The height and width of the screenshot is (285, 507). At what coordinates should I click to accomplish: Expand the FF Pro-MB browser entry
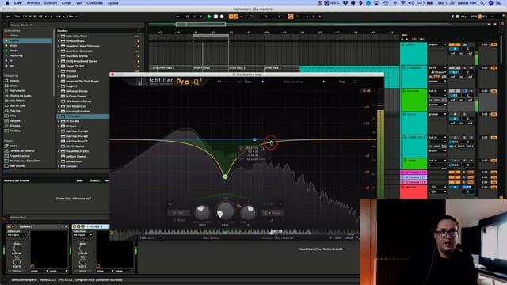click(59, 121)
